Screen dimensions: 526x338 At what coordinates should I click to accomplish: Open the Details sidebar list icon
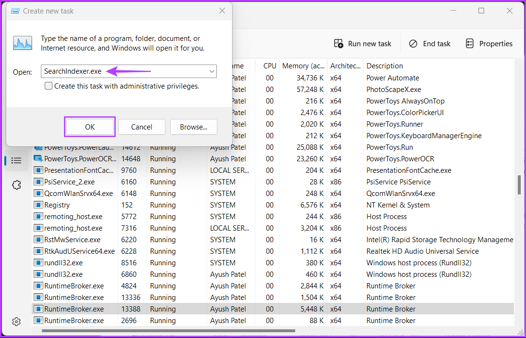[x=16, y=161]
